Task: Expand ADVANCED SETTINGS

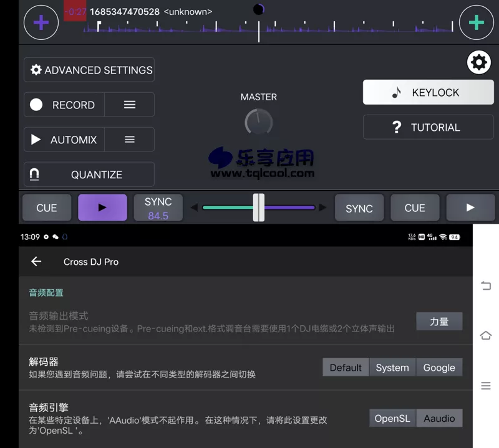Action: click(89, 70)
